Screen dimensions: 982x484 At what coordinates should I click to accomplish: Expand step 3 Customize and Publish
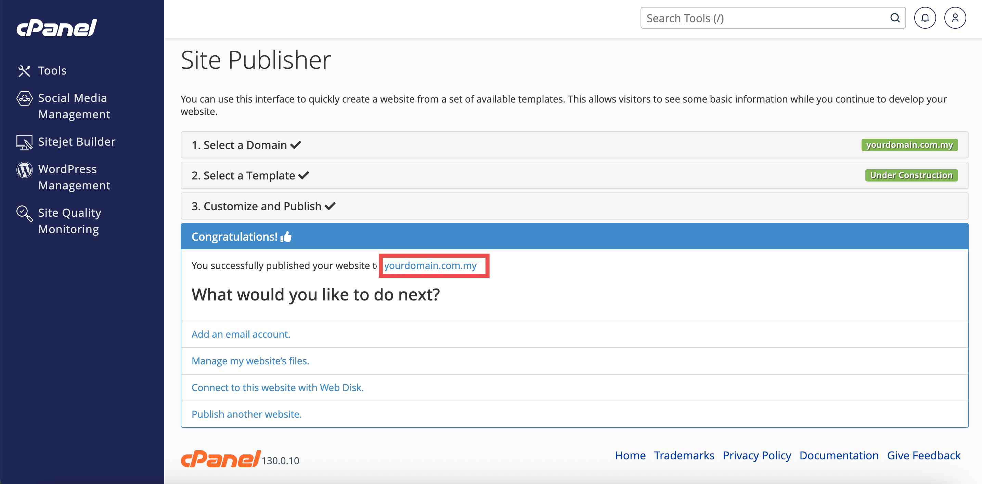tap(574, 206)
